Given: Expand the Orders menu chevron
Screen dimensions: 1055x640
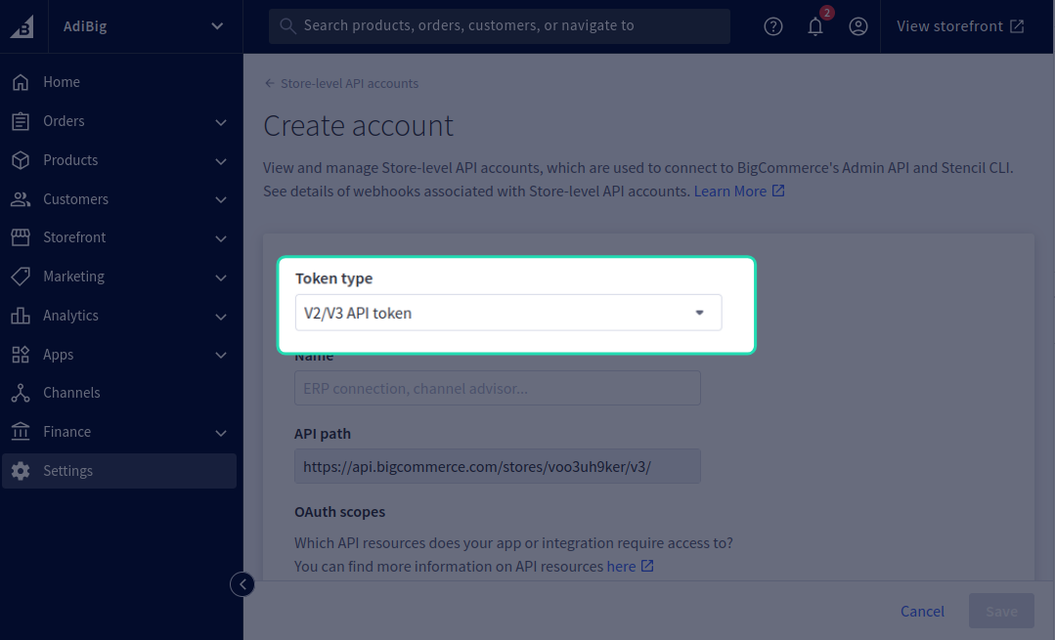Looking at the screenshot, I should coord(221,122).
